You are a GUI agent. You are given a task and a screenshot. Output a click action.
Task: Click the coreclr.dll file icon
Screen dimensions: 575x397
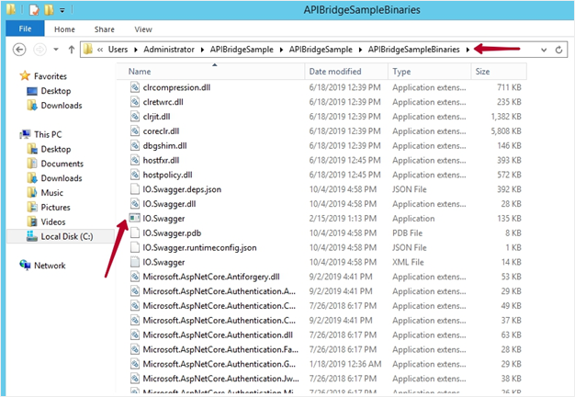(134, 130)
